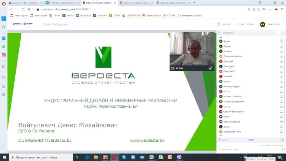Click screen icon beside Ermakovich Pavel

click(282, 132)
